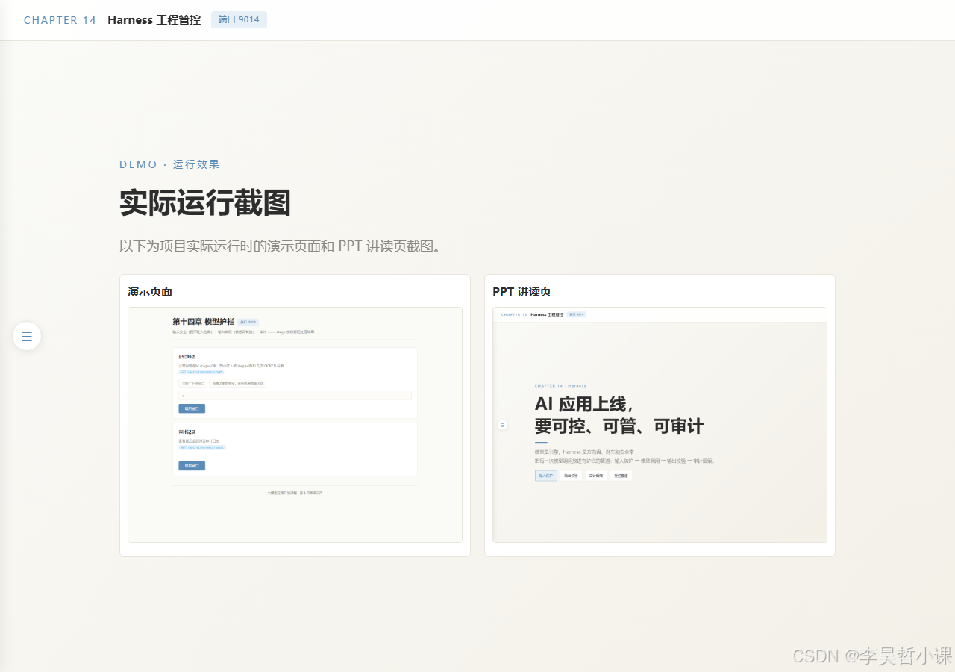
Task: Click the 演示页面 card title
Action: pyautogui.click(x=150, y=291)
